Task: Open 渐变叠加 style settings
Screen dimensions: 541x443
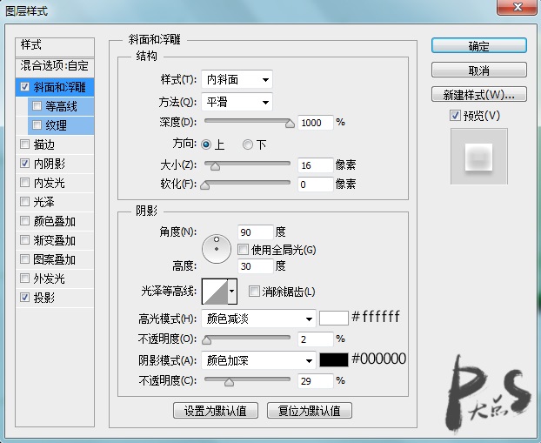Action: coord(54,240)
